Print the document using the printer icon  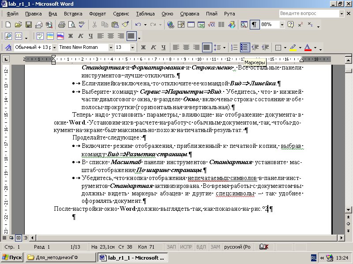click(x=61, y=25)
